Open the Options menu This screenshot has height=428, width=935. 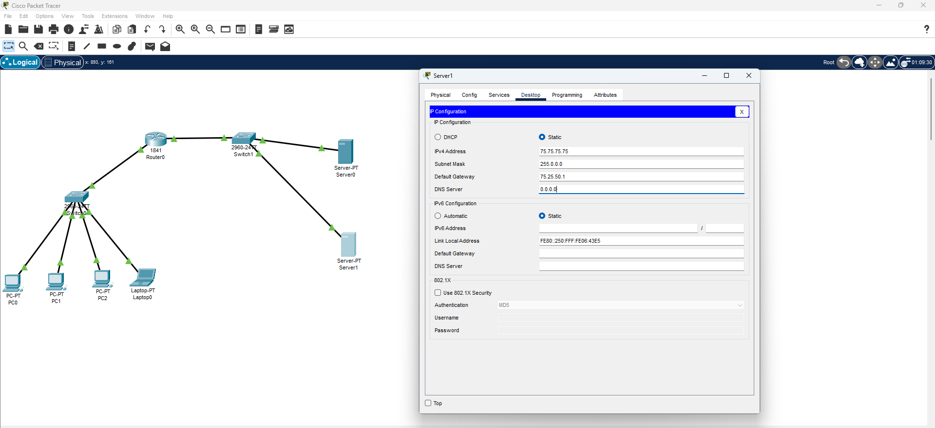tap(44, 16)
